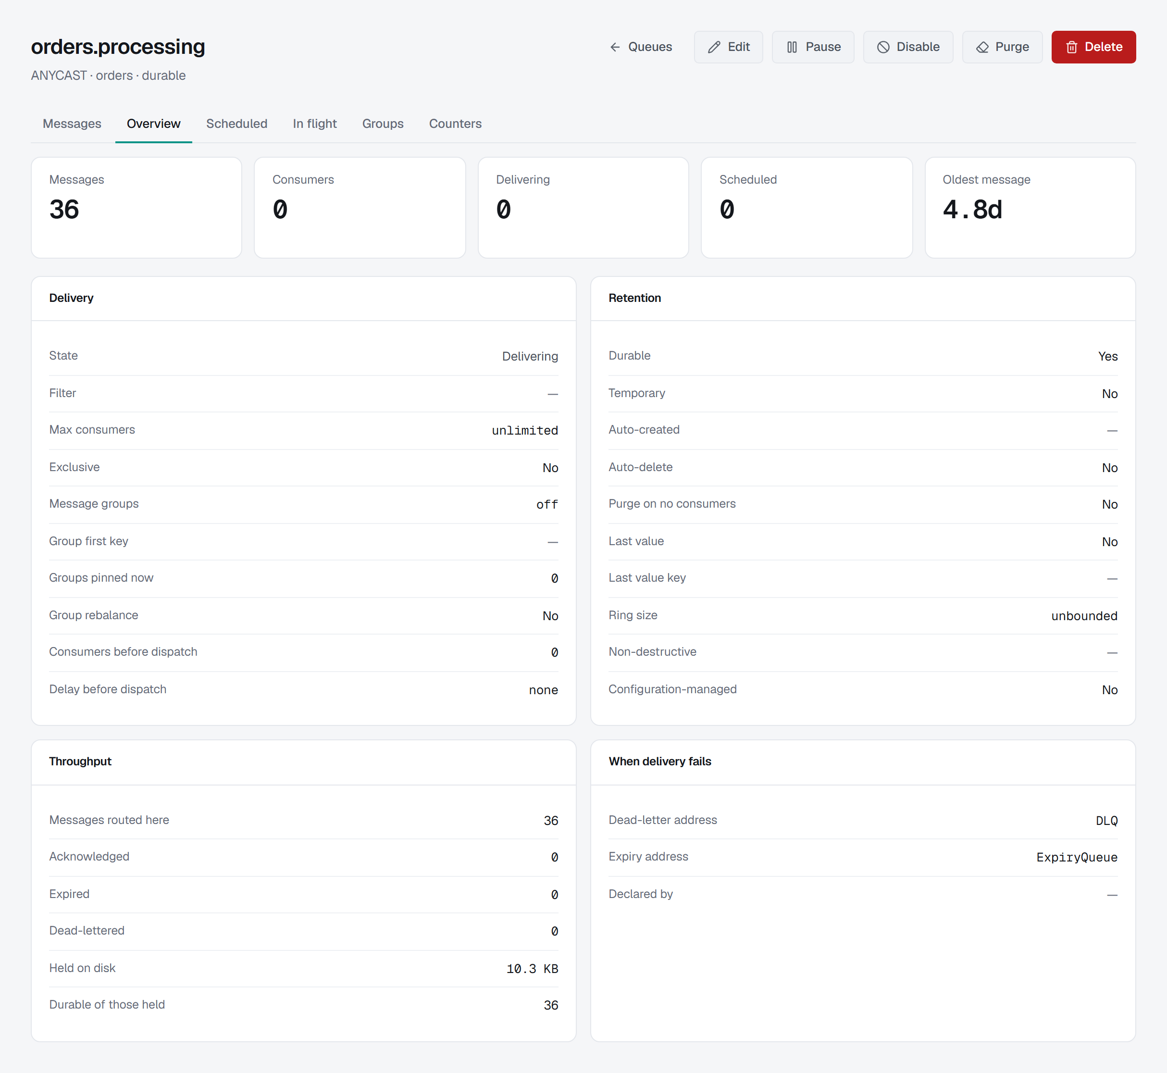This screenshot has height=1073, width=1167.
Task: Open the Messages tab
Action: pos(72,124)
